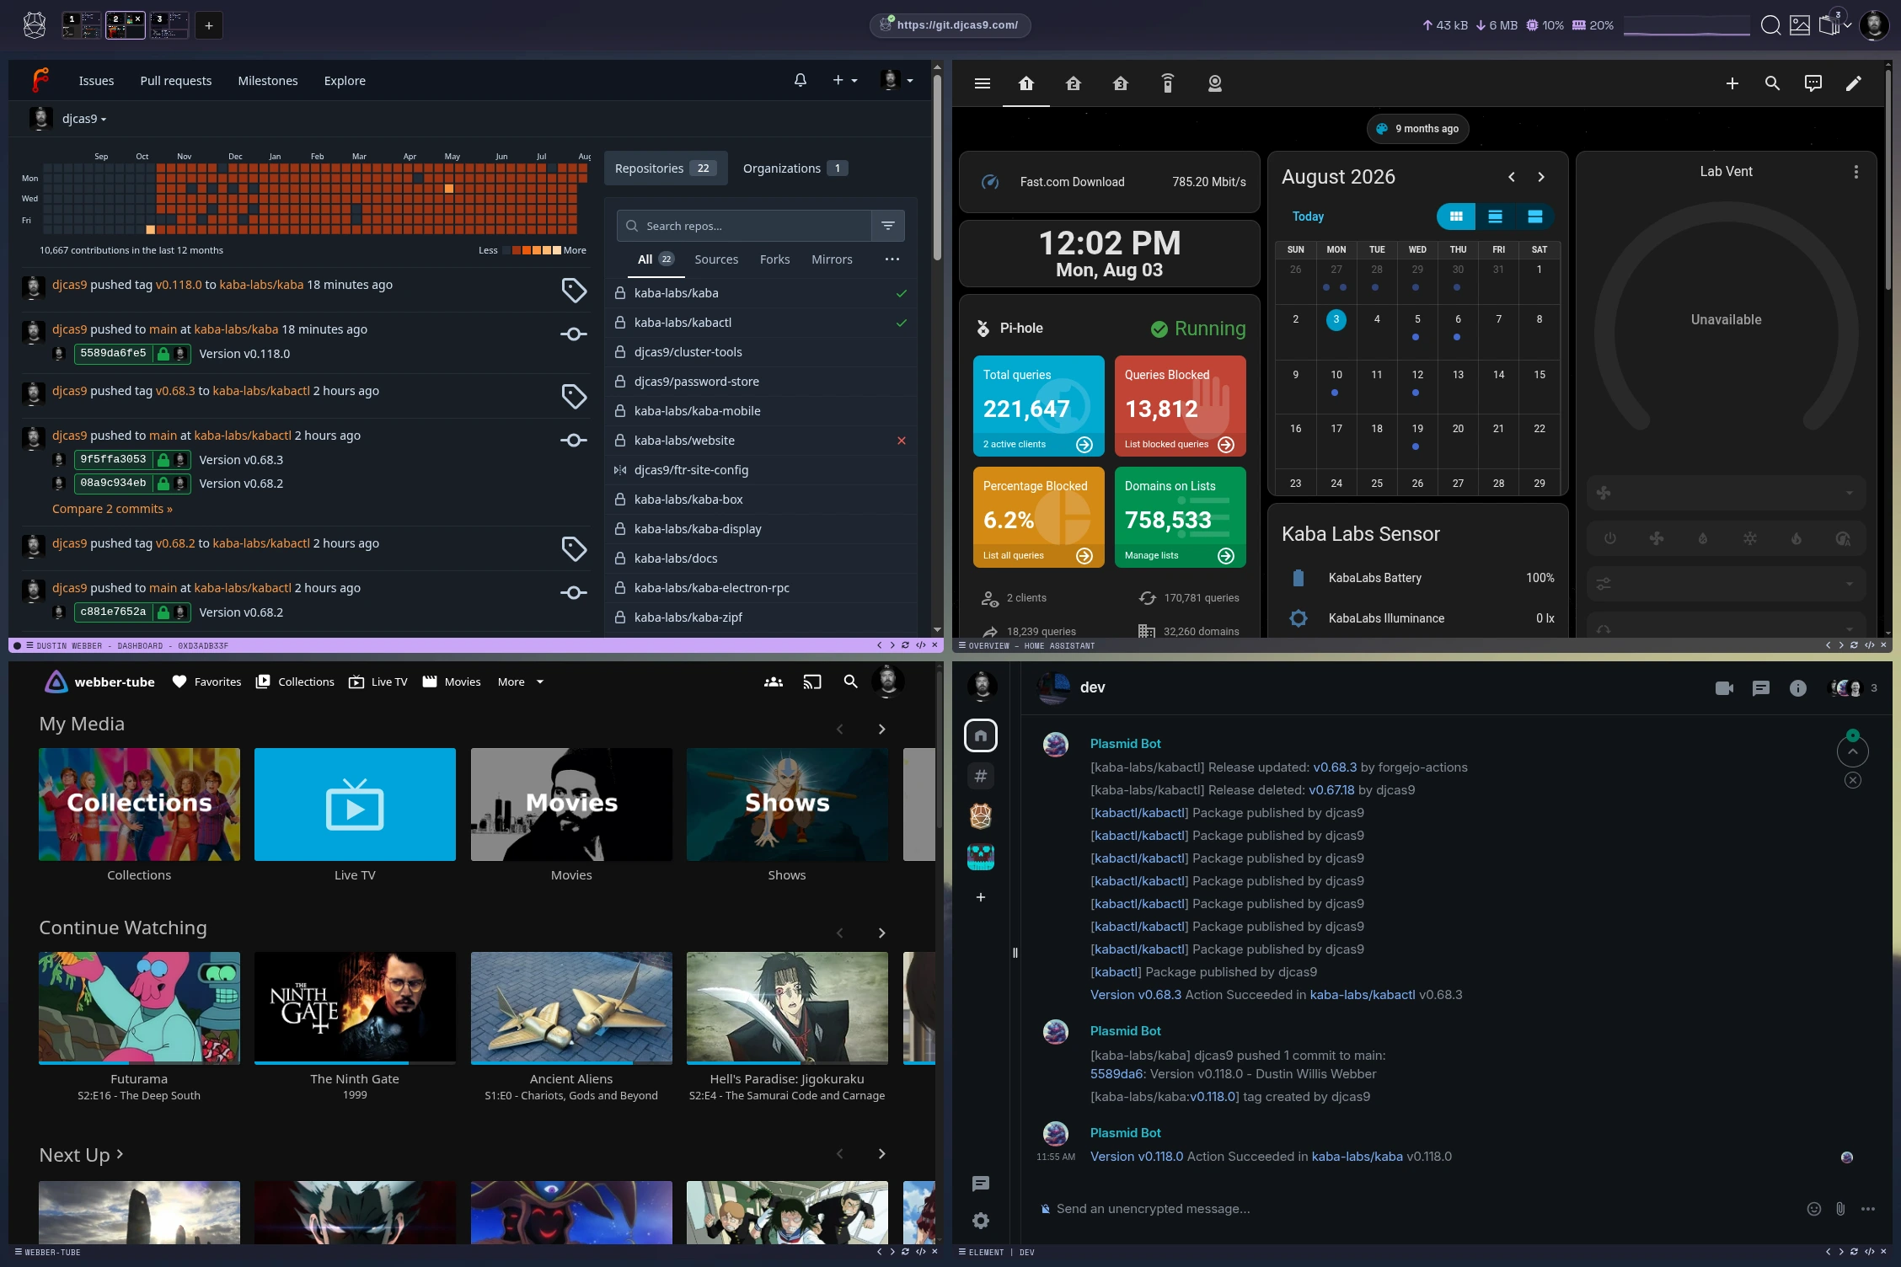Add new workspace plus button in top bar
This screenshot has height=1267, width=1901.
[x=208, y=25]
